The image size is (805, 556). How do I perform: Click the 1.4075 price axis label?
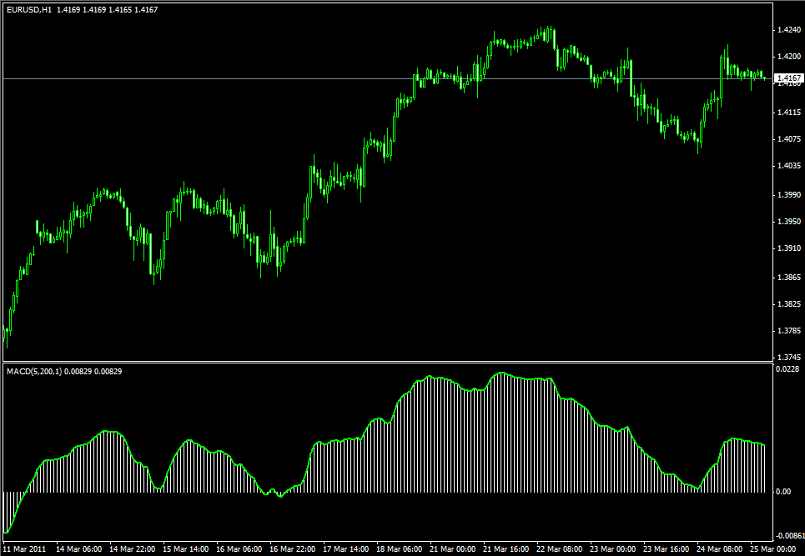789,138
